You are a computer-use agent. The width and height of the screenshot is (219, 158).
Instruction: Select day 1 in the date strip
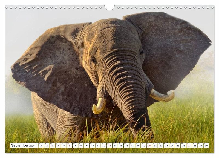(x=41, y=145)
